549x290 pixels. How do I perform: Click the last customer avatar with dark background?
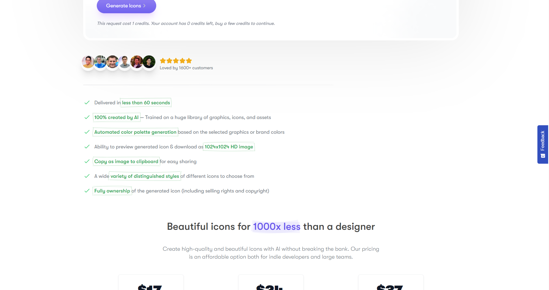pos(149,62)
